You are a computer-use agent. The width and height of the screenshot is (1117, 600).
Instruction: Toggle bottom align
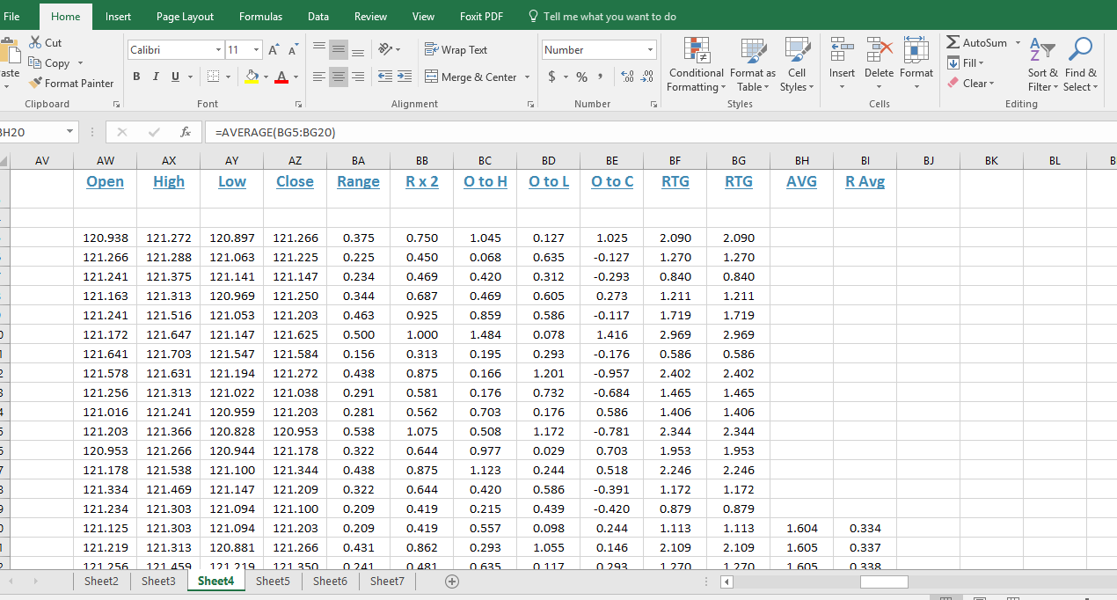point(358,50)
